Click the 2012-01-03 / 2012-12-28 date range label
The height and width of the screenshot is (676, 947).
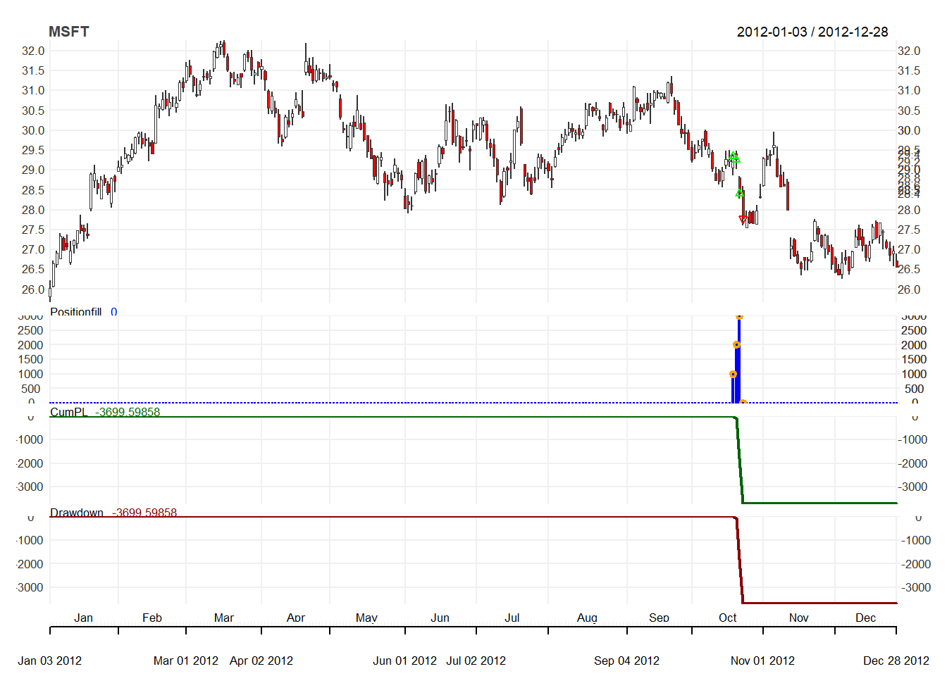[x=812, y=32]
